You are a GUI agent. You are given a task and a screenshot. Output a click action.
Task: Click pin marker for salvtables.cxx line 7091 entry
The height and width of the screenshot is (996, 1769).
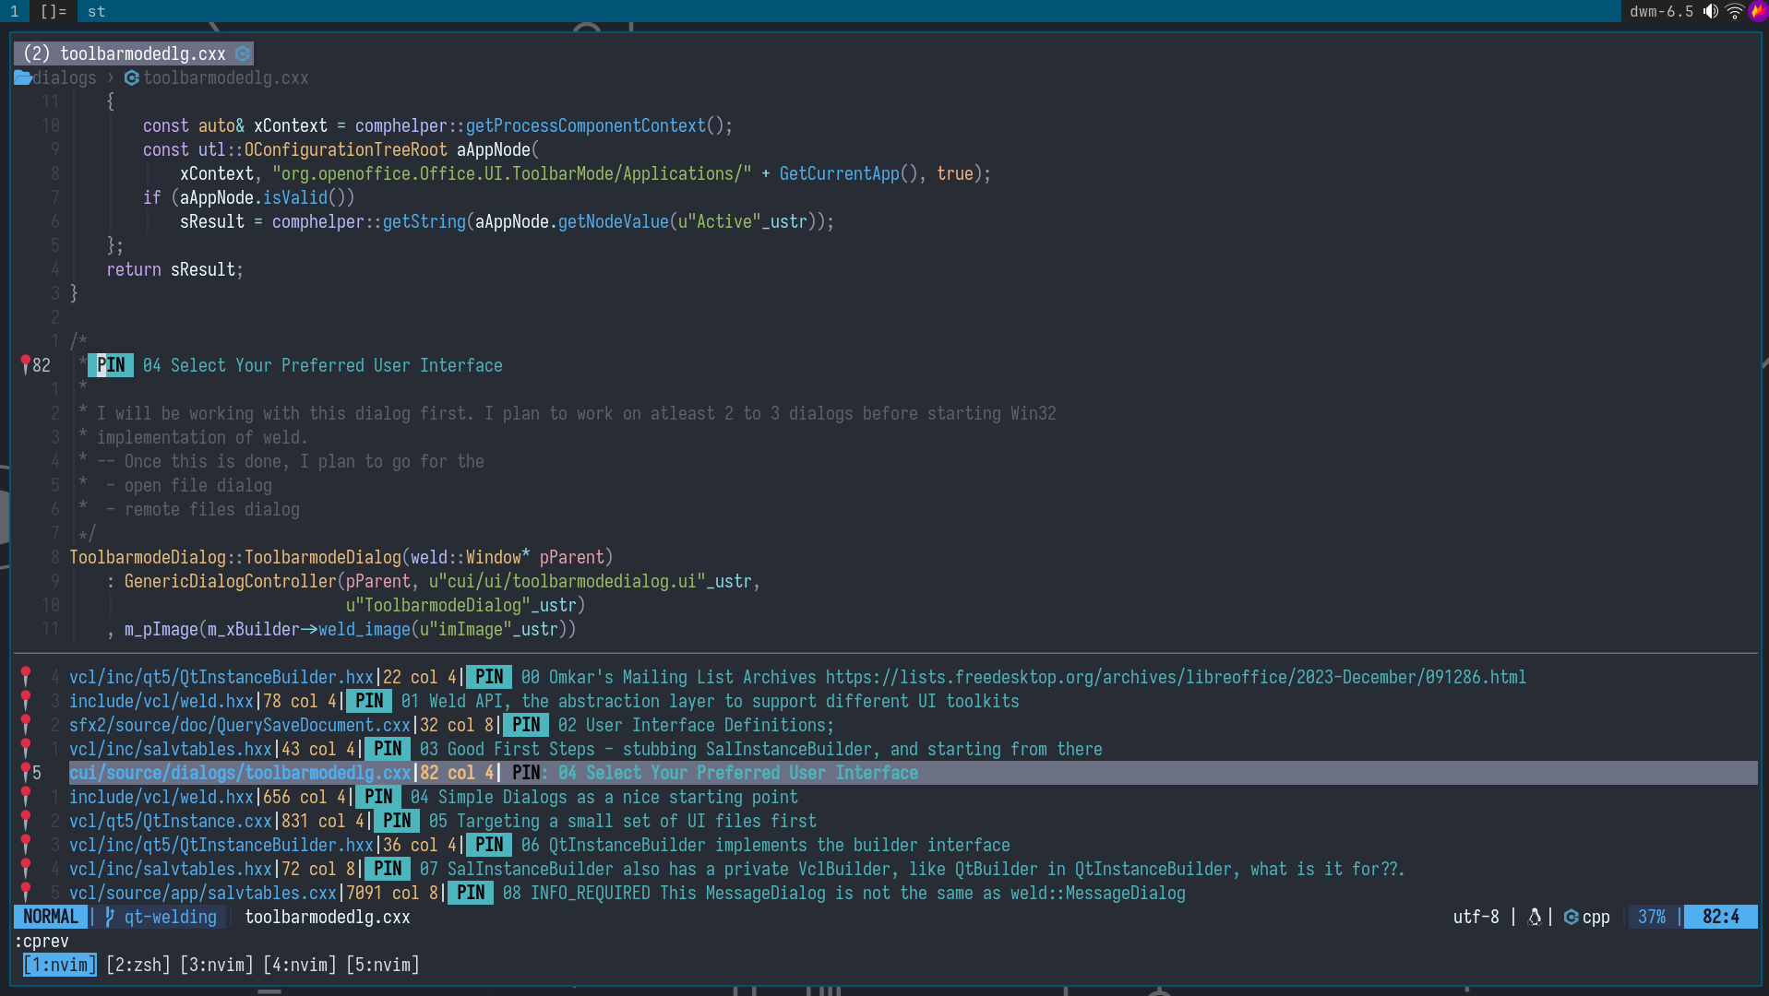pos(26,893)
